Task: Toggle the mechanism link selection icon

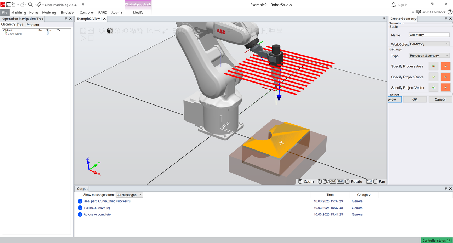Action: [141, 30]
